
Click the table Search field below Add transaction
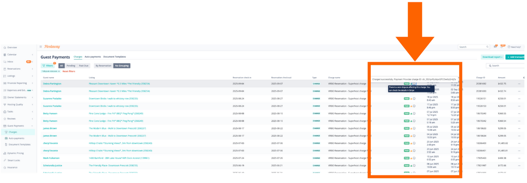click(x=506, y=66)
